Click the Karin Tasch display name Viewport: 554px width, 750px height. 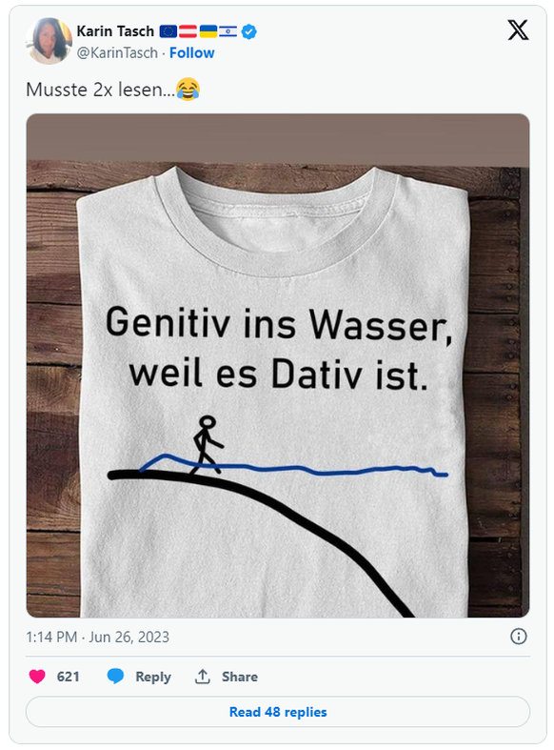[x=115, y=31]
